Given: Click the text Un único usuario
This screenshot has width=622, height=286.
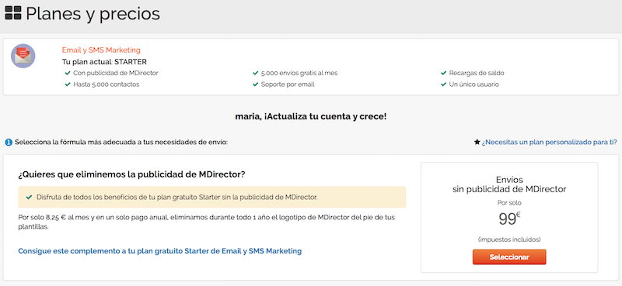Looking at the screenshot, I should (x=474, y=84).
